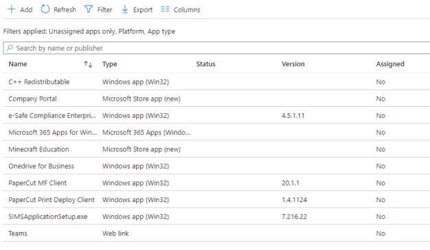Open Microsoft 365 Apps for Windows entry
Screen dimensions: 430x250
click(x=53, y=132)
